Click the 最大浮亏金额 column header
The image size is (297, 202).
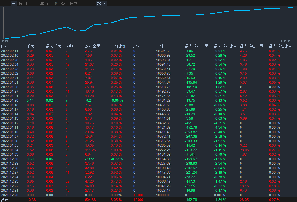click(x=196, y=46)
